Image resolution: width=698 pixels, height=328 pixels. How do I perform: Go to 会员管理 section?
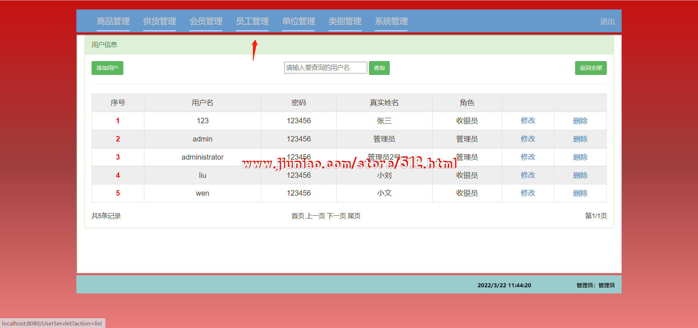point(206,21)
